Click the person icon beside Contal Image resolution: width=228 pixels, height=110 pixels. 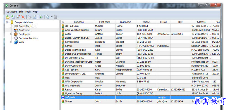(63, 46)
